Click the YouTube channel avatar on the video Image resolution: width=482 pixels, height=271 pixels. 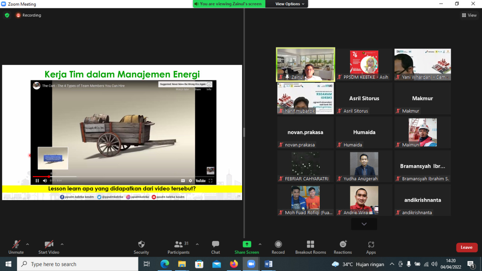coord(37,86)
